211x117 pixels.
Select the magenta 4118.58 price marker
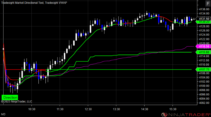pos(203,46)
